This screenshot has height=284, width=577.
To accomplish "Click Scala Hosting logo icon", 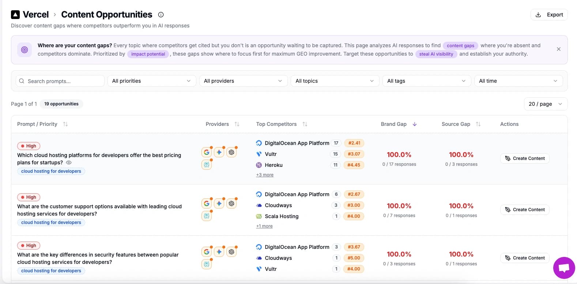I will 259,216.
